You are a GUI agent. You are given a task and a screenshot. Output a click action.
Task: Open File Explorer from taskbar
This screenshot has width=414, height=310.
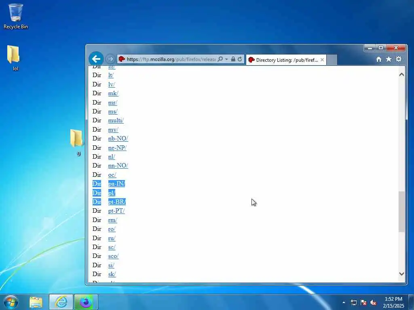[x=36, y=302]
